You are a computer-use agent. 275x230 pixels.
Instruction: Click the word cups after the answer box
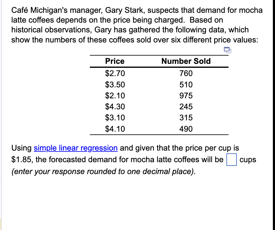tap(248, 159)
